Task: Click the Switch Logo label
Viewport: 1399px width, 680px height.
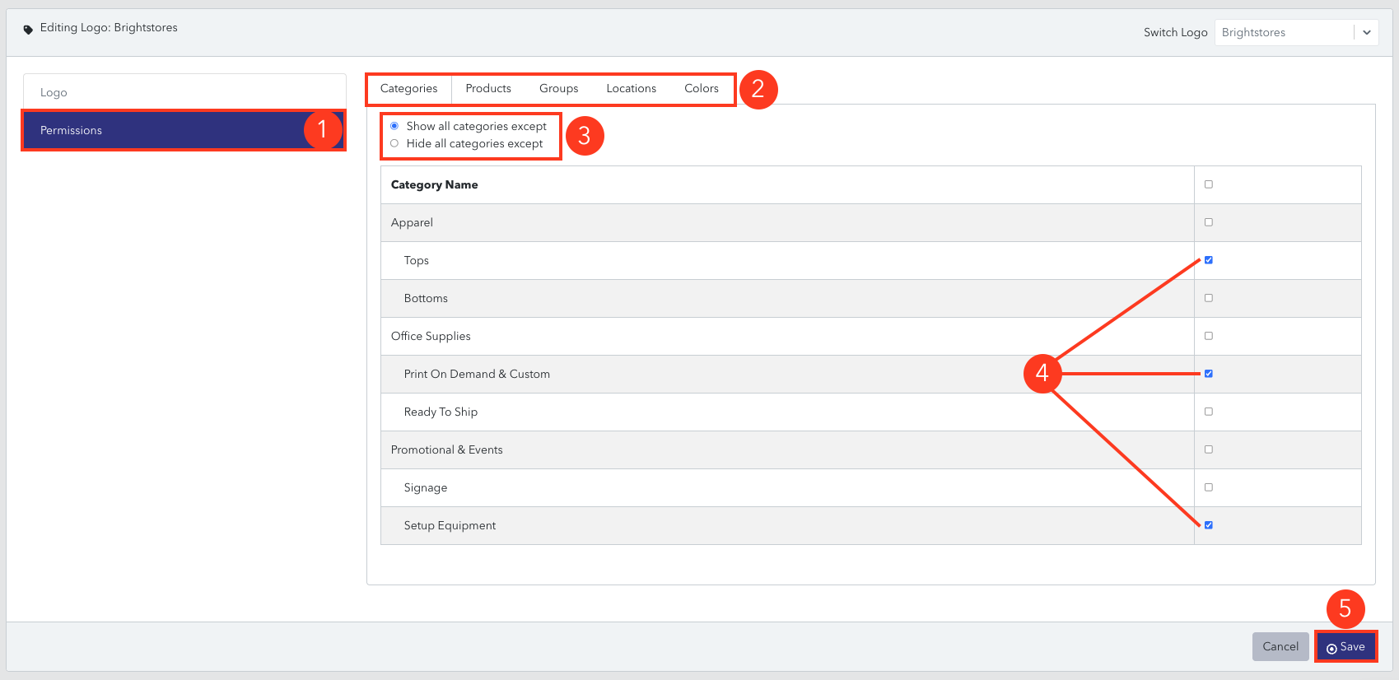Action: (1175, 32)
